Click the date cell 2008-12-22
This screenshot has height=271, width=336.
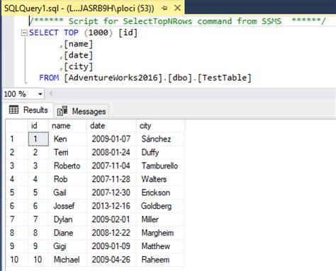111,233
